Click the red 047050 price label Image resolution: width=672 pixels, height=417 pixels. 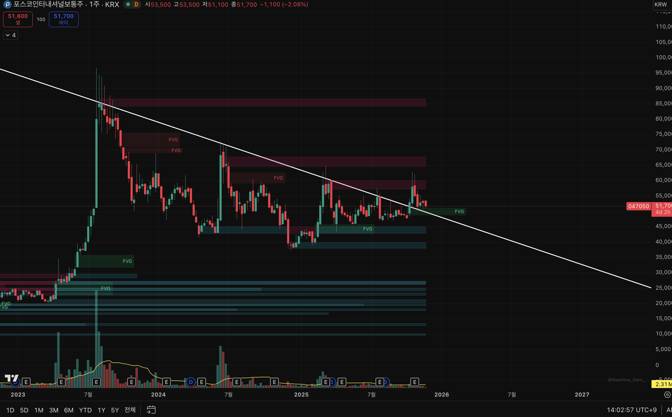click(x=638, y=206)
